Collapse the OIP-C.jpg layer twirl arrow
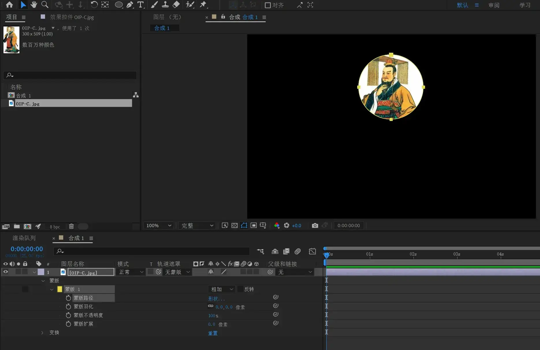This screenshot has height=350, width=540. (x=34, y=272)
